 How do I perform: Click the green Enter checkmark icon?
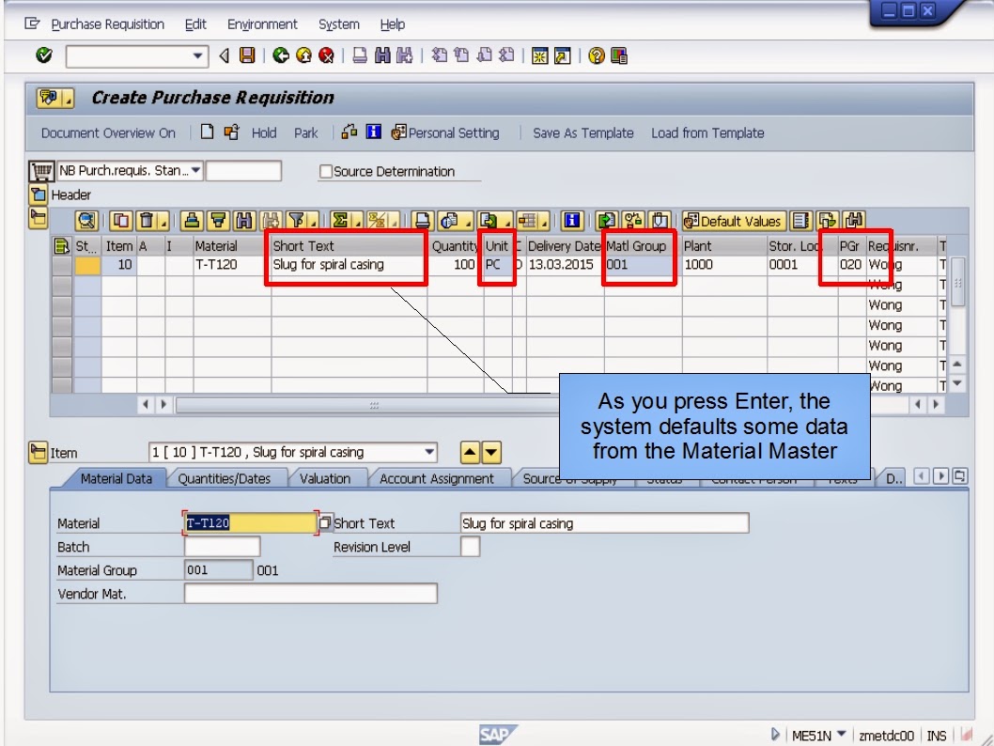[42, 55]
